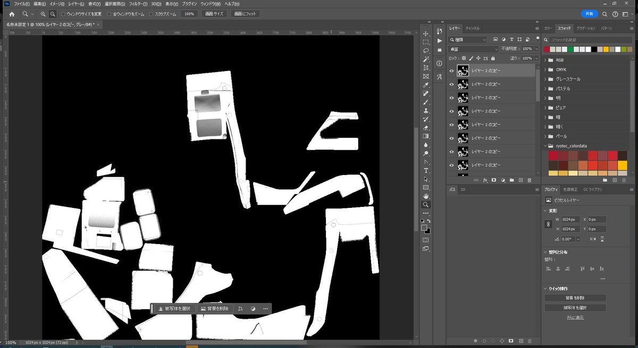Screen dimensions: 638x348
Task: Click the 画面サイズ button
Action: [x=214, y=14]
